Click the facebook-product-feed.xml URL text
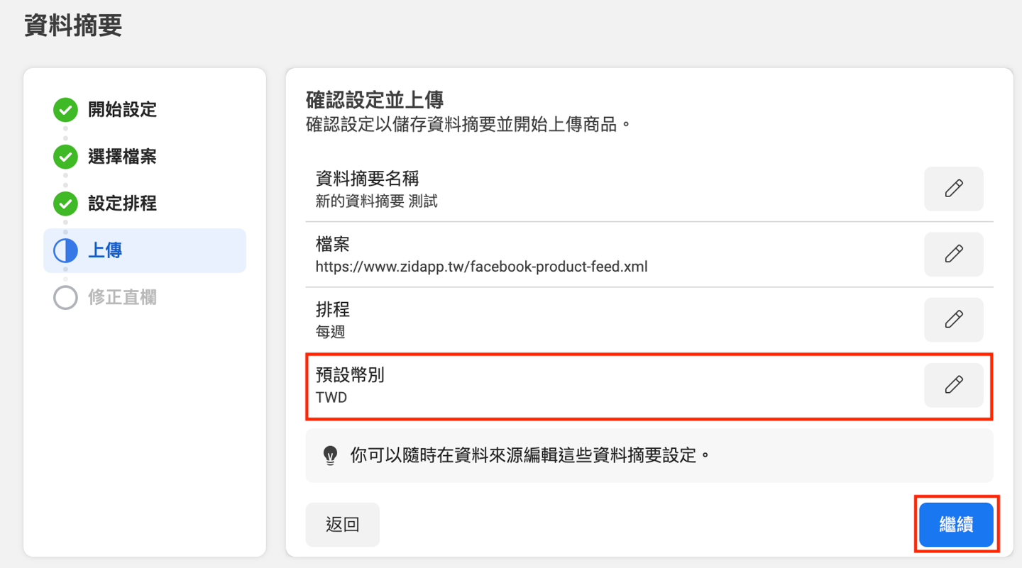 click(x=481, y=267)
